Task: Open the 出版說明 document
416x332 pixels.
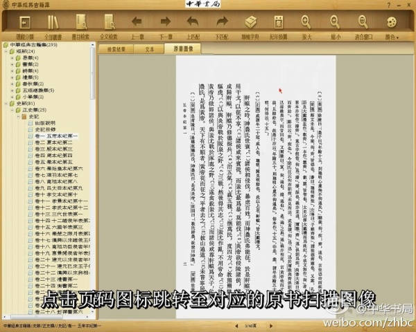Action: pos(45,123)
